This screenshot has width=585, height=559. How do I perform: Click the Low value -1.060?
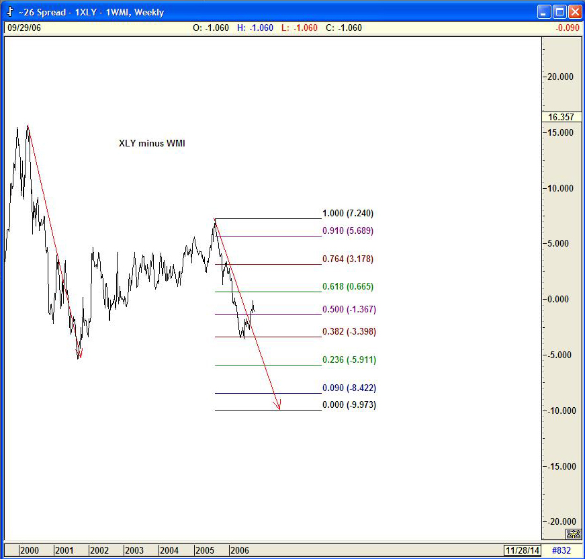(305, 28)
